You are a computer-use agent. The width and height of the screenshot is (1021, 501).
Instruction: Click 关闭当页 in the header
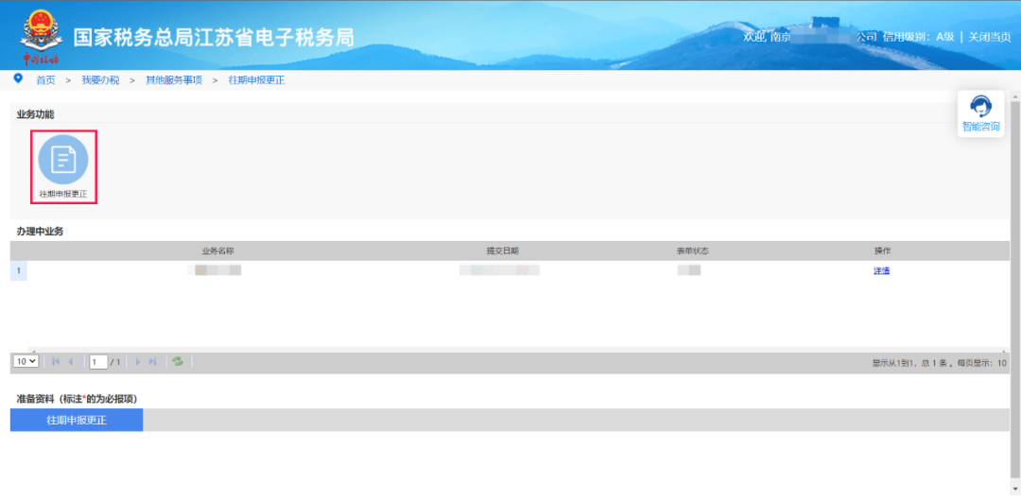[989, 37]
